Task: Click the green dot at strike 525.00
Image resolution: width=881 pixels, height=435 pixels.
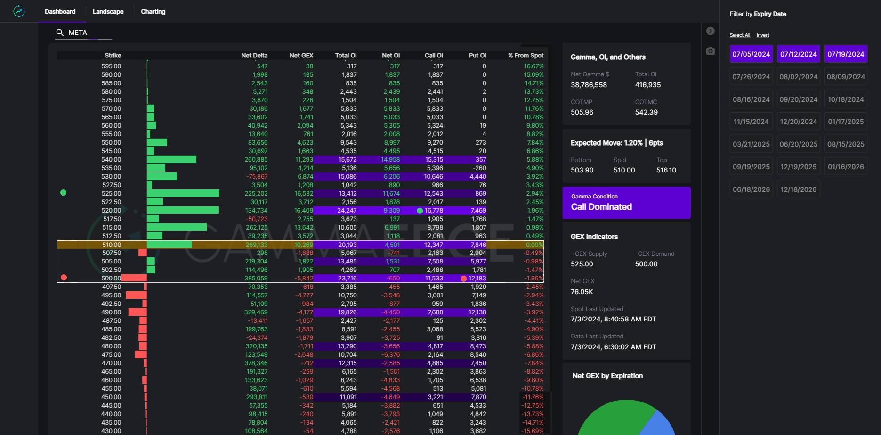Action: (x=64, y=193)
